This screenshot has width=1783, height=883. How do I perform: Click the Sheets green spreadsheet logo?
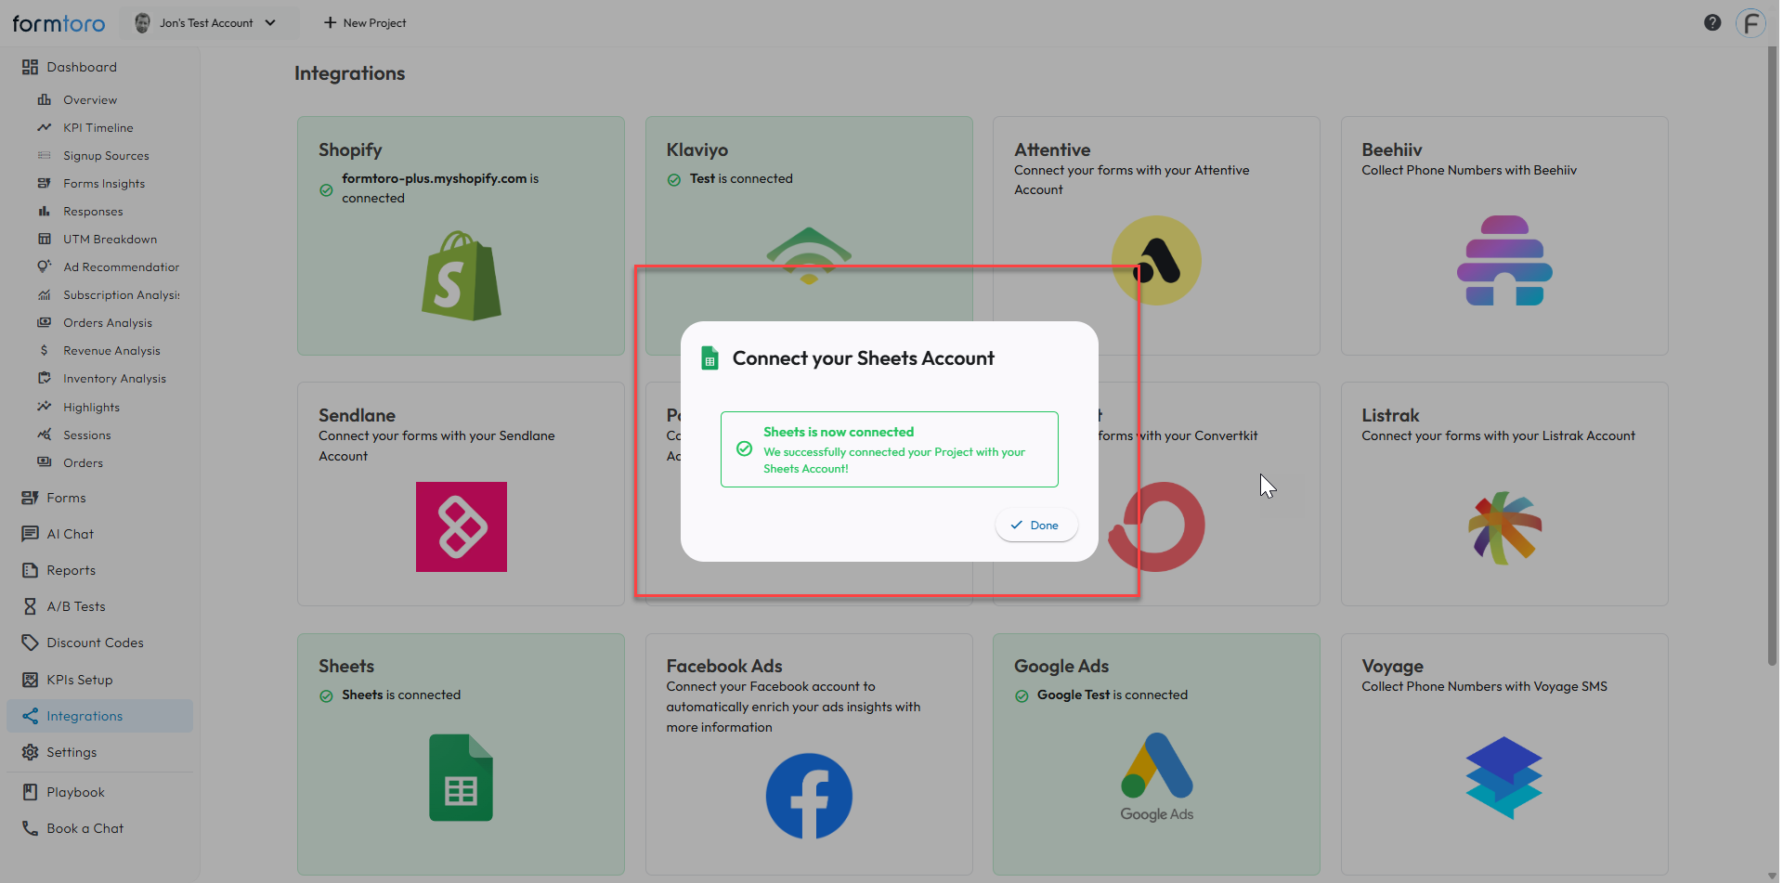462,777
